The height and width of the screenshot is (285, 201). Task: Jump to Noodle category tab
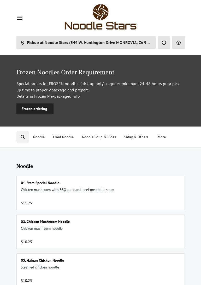[39, 137]
